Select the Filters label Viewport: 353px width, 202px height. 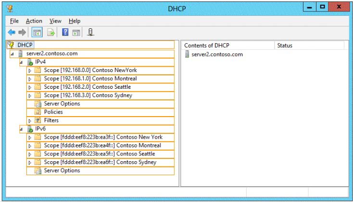click(x=51, y=120)
